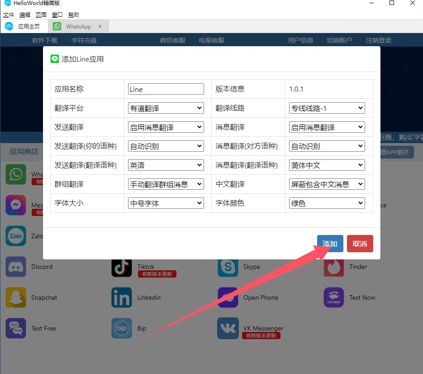Open the VK Messenger app icon

point(228,328)
